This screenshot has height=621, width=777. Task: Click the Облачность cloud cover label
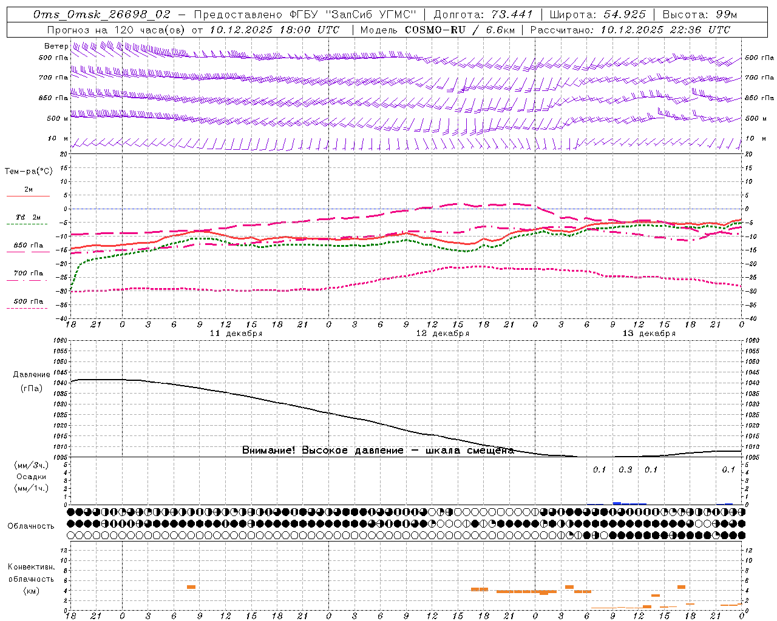(x=31, y=526)
